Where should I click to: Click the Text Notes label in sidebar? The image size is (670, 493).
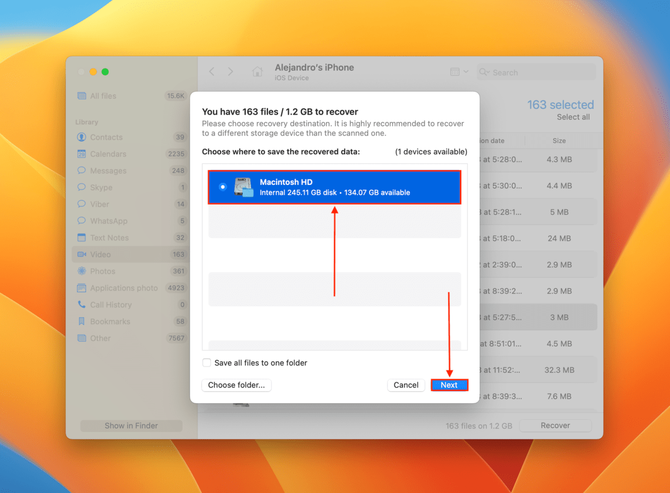(x=109, y=238)
